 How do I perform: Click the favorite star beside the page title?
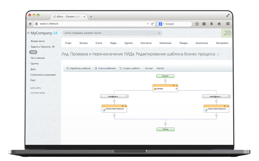pos(218,54)
